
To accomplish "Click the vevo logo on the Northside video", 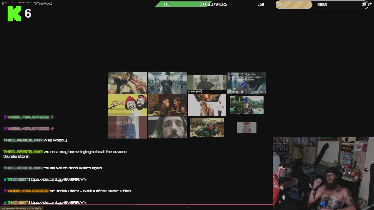I will (233, 92).
